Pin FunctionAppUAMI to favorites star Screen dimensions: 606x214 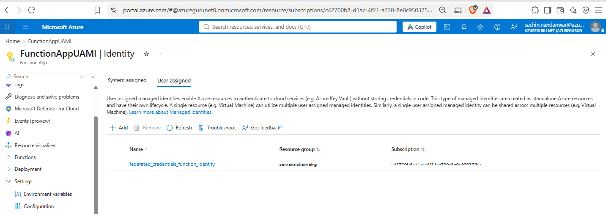(x=146, y=54)
